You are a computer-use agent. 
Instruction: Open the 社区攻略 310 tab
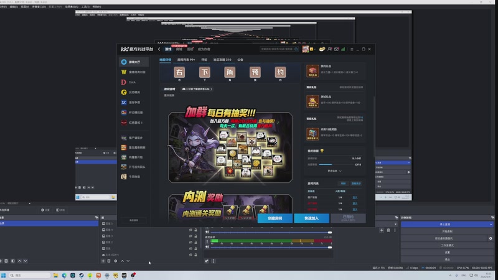pos(222,60)
